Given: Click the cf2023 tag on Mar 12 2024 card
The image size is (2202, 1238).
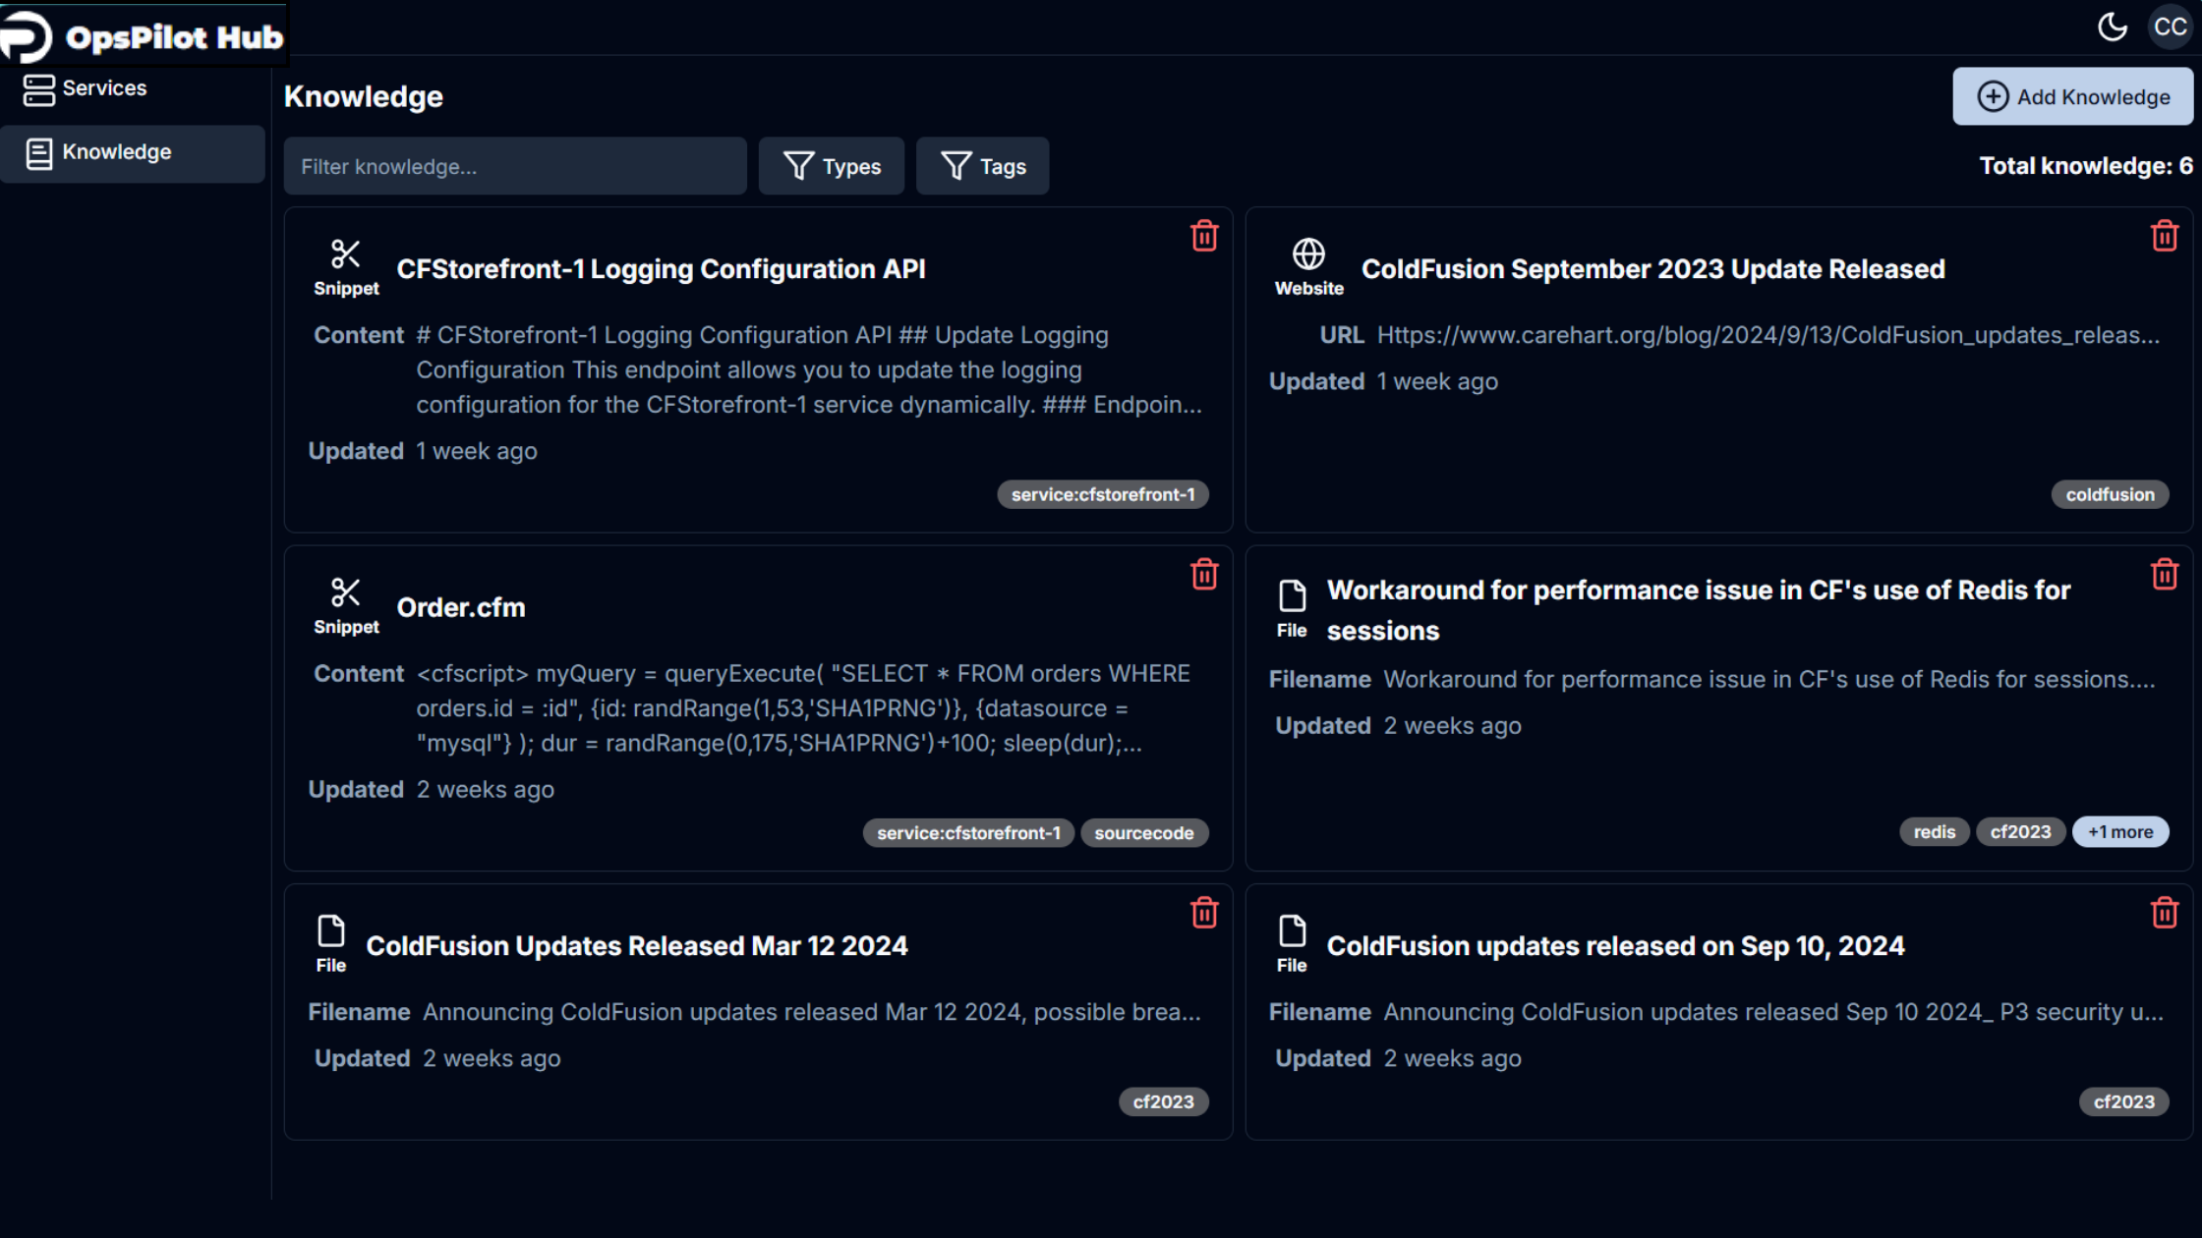Looking at the screenshot, I should pos(1164,1102).
